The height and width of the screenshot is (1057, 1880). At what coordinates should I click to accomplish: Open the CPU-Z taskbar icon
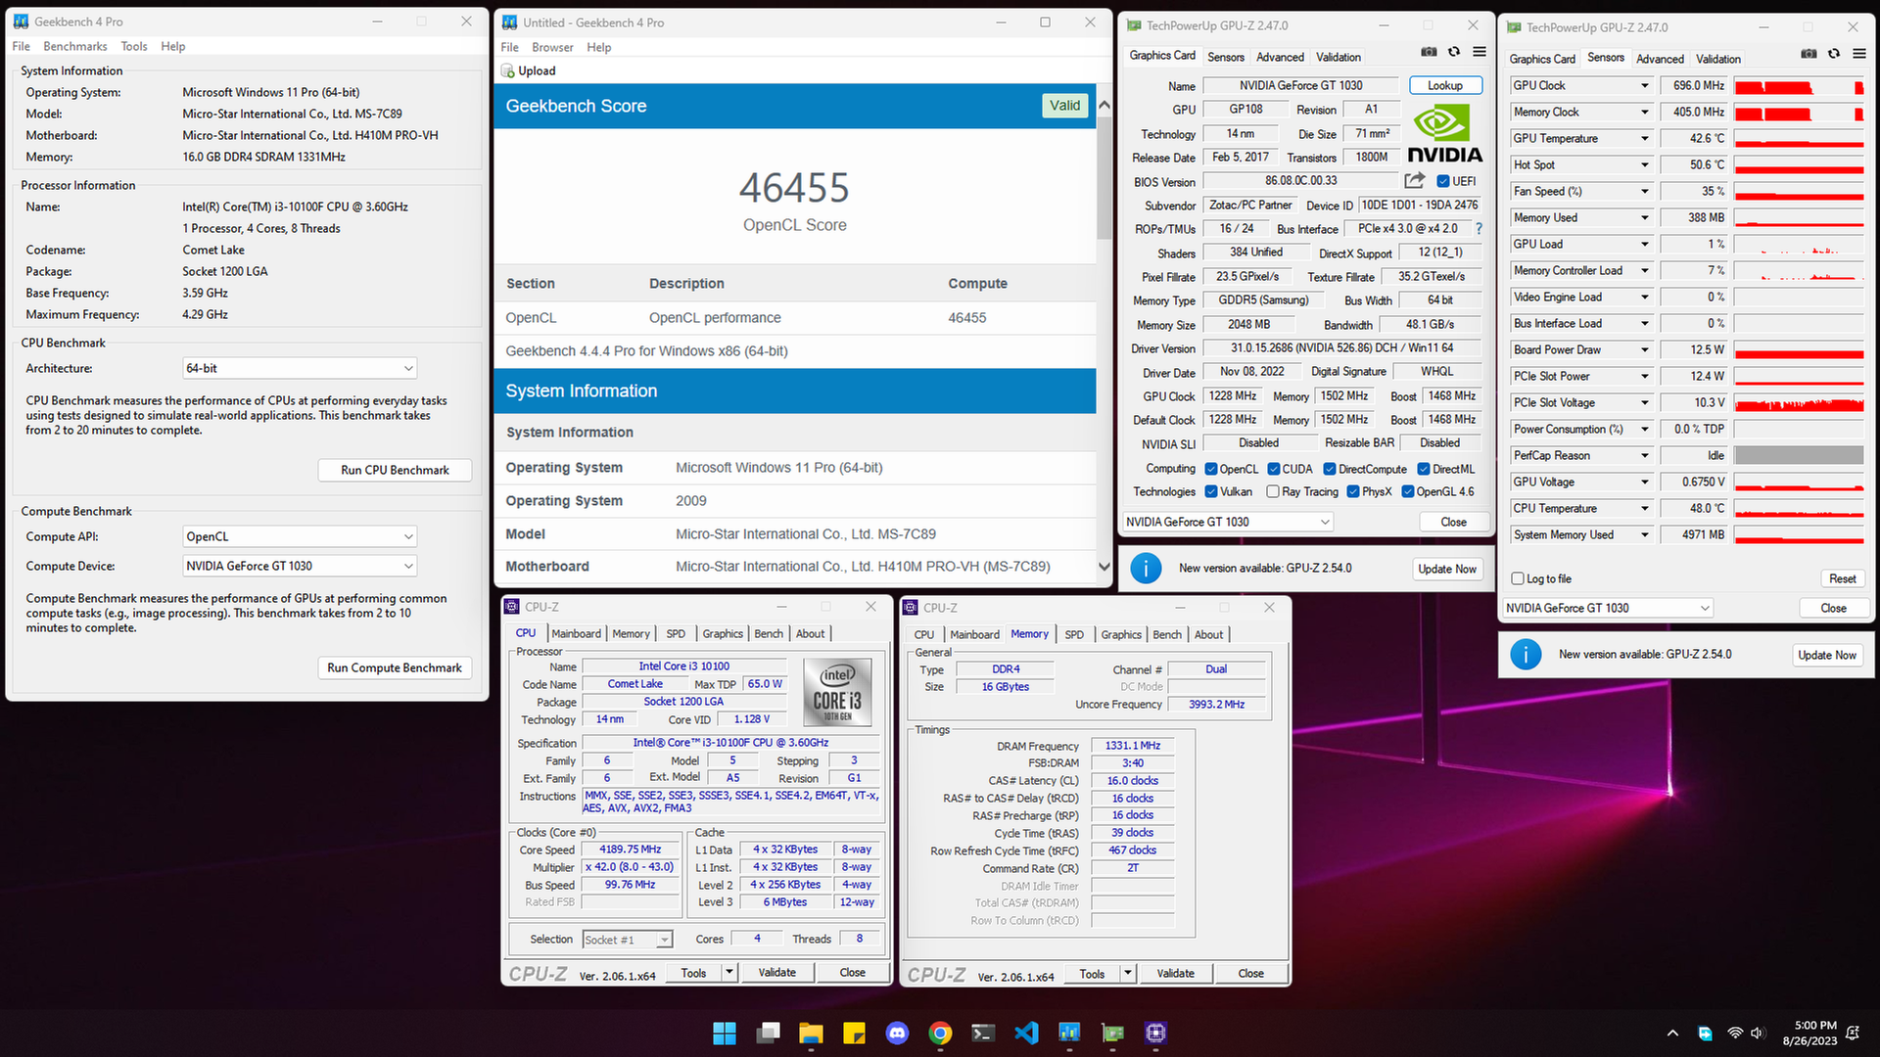1155,1033
